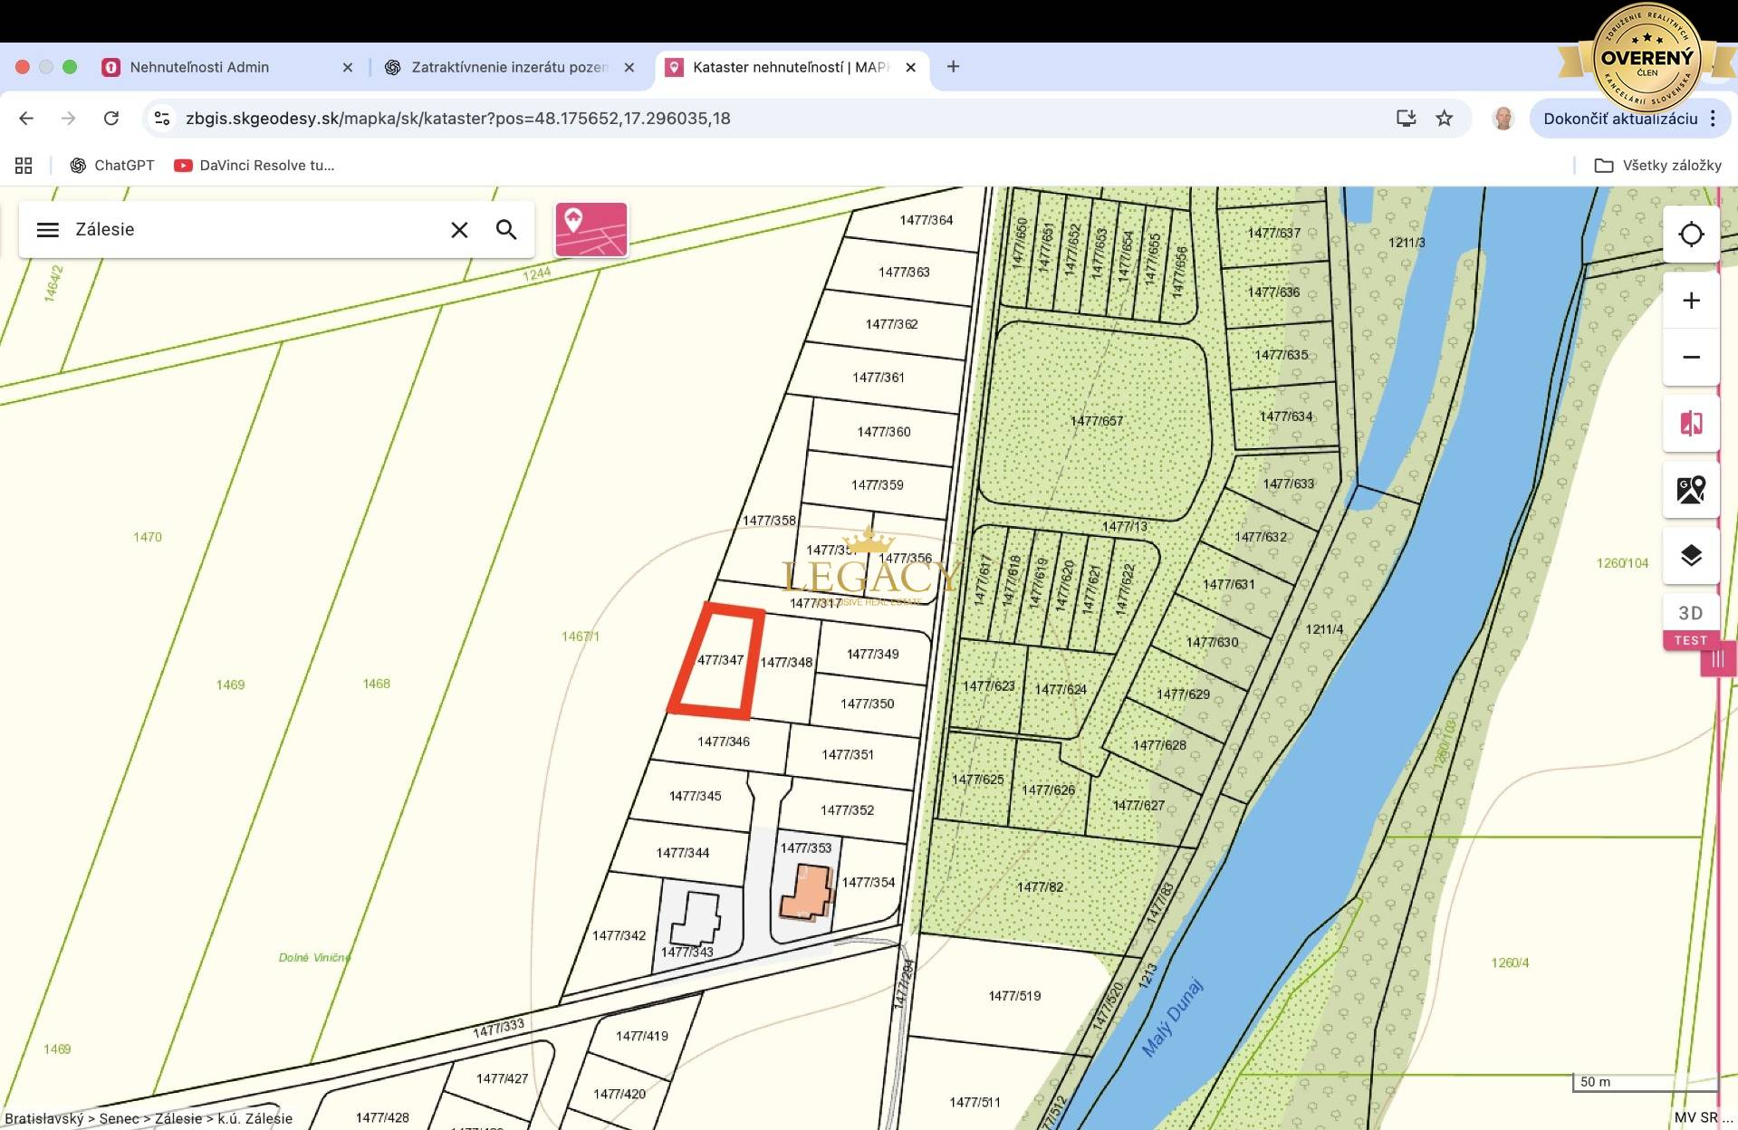Viewport: 1738px width, 1130px height.
Task: Switch to Zatraktívnenie inzerátu tab
Action: coord(508,67)
